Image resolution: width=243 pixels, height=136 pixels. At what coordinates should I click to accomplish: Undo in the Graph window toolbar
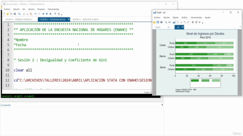(x=185, y=22)
